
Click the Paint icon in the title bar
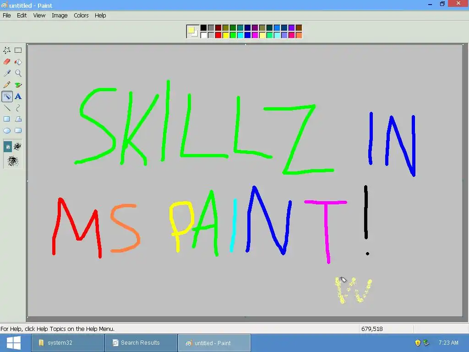[x=4, y=5]
